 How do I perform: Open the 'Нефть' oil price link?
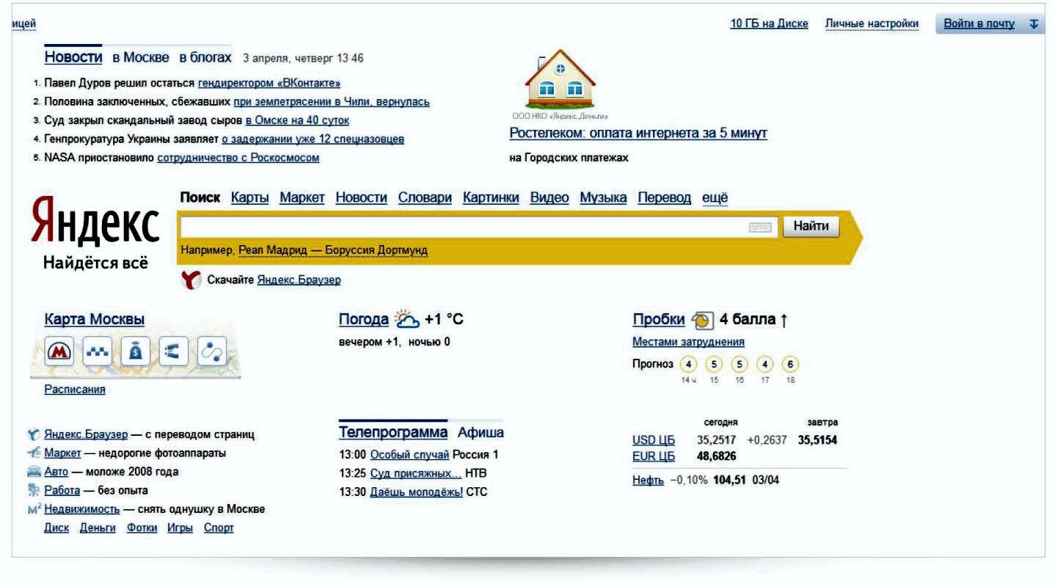[x=648, y=481]
